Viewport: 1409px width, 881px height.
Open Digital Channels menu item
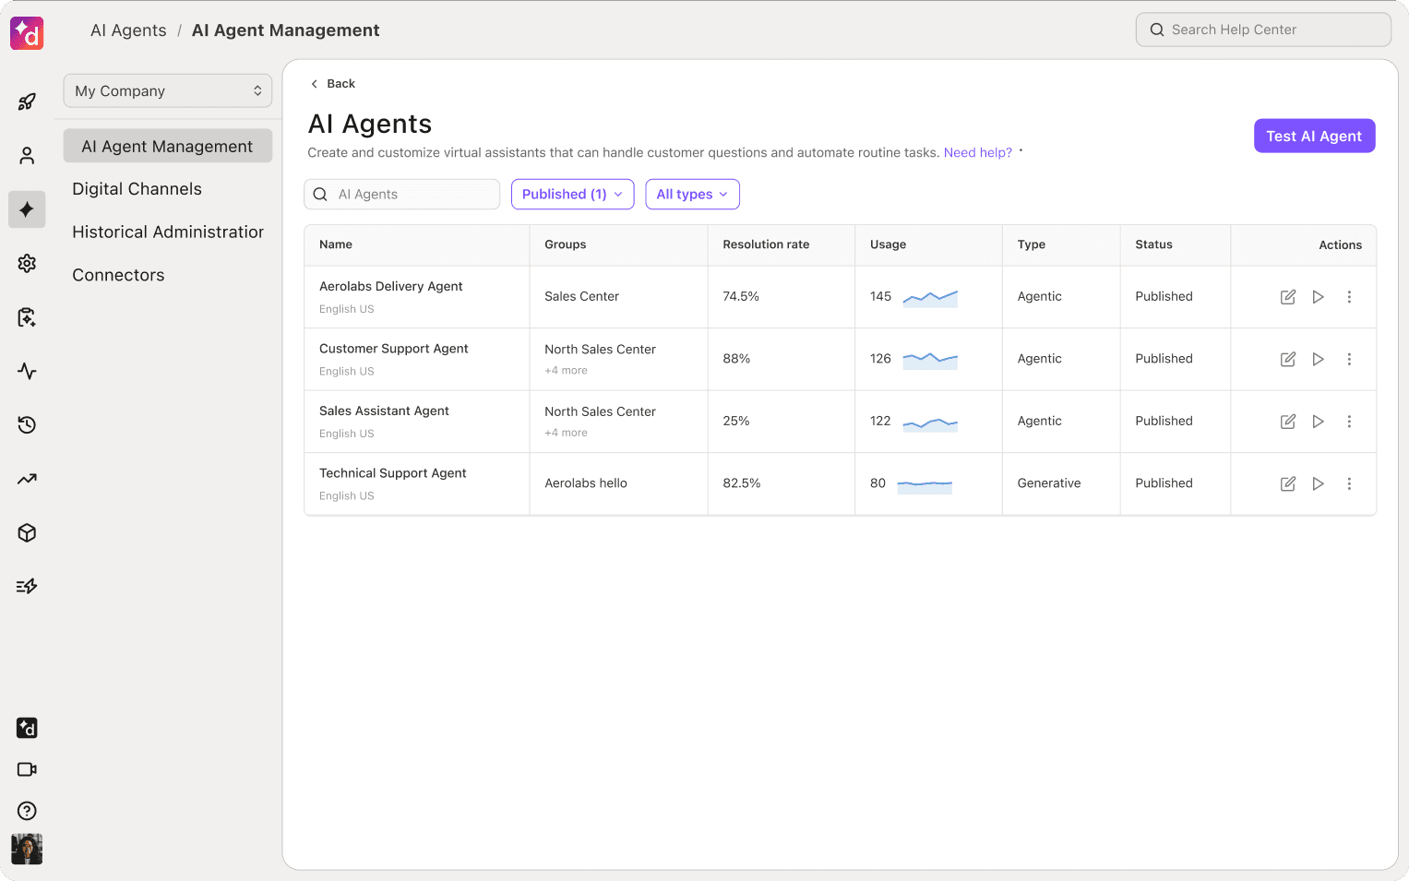137,189
